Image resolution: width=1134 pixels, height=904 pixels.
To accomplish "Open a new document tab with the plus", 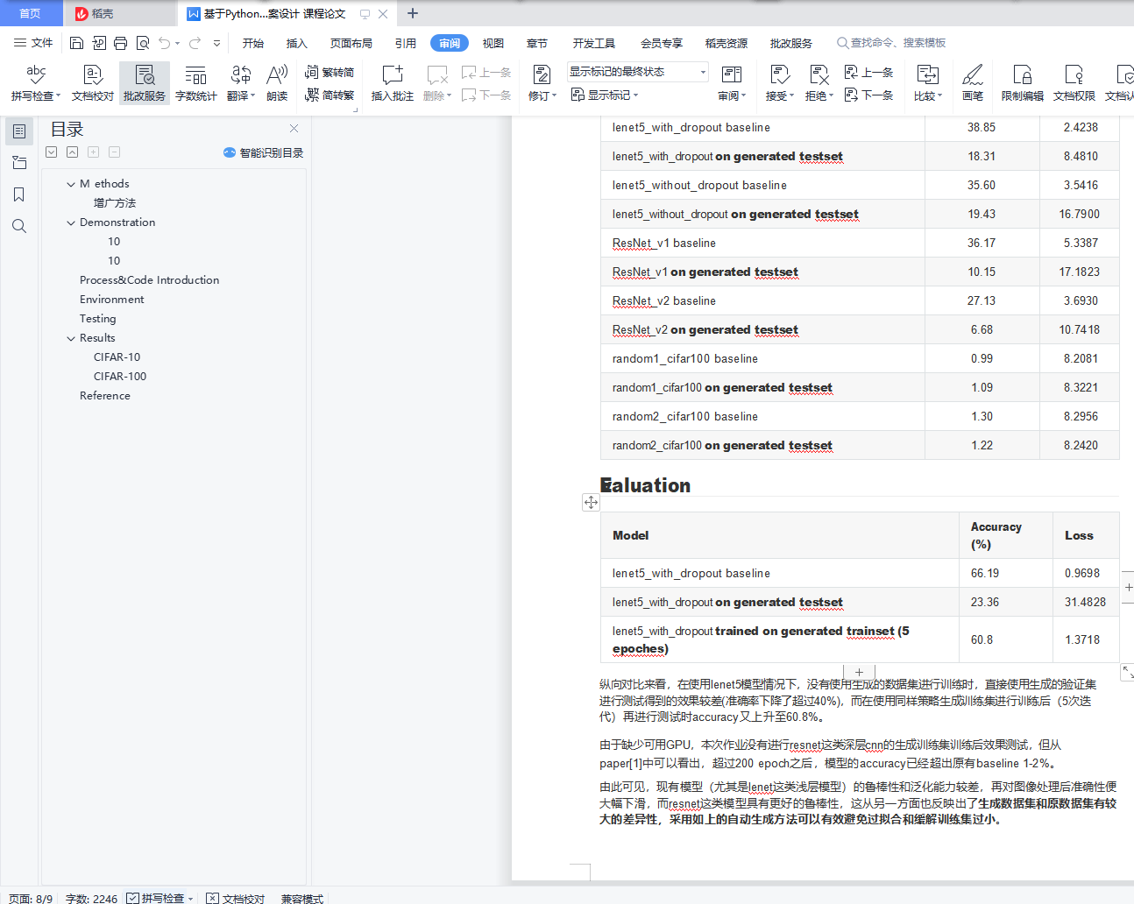I will (x=413, y=13).
